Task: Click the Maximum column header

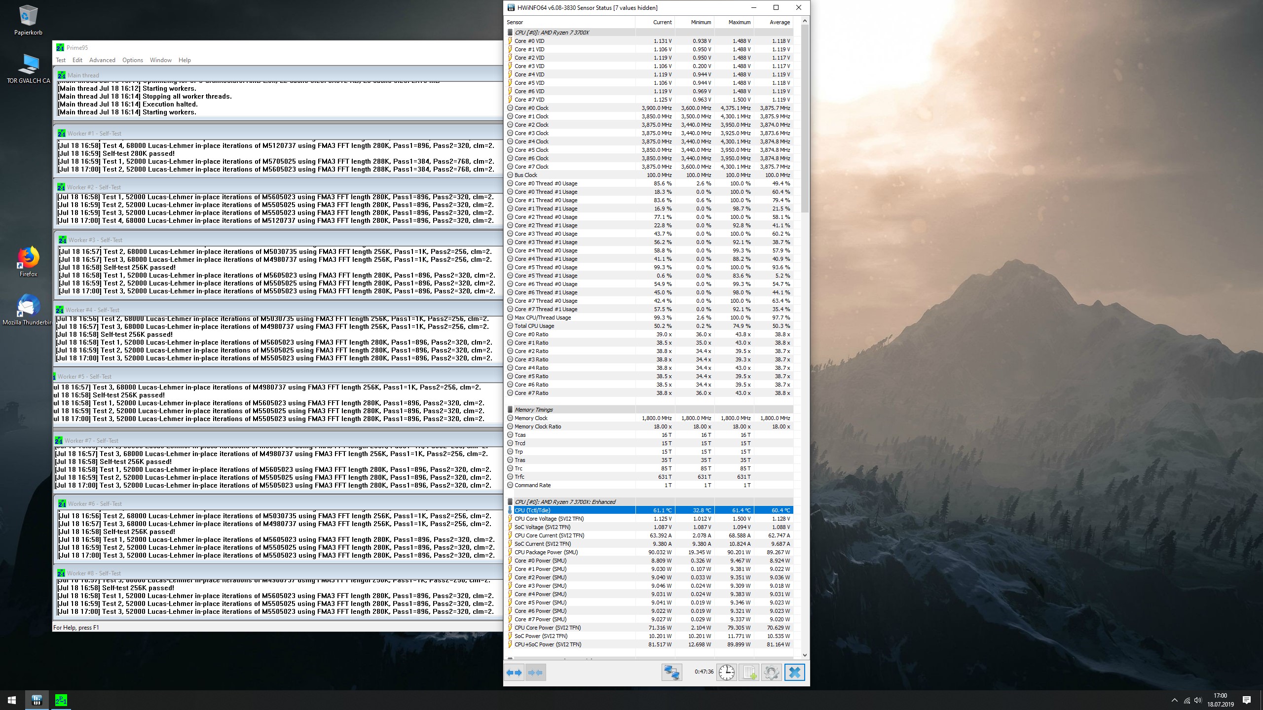Action: click(x=739, y=22)
